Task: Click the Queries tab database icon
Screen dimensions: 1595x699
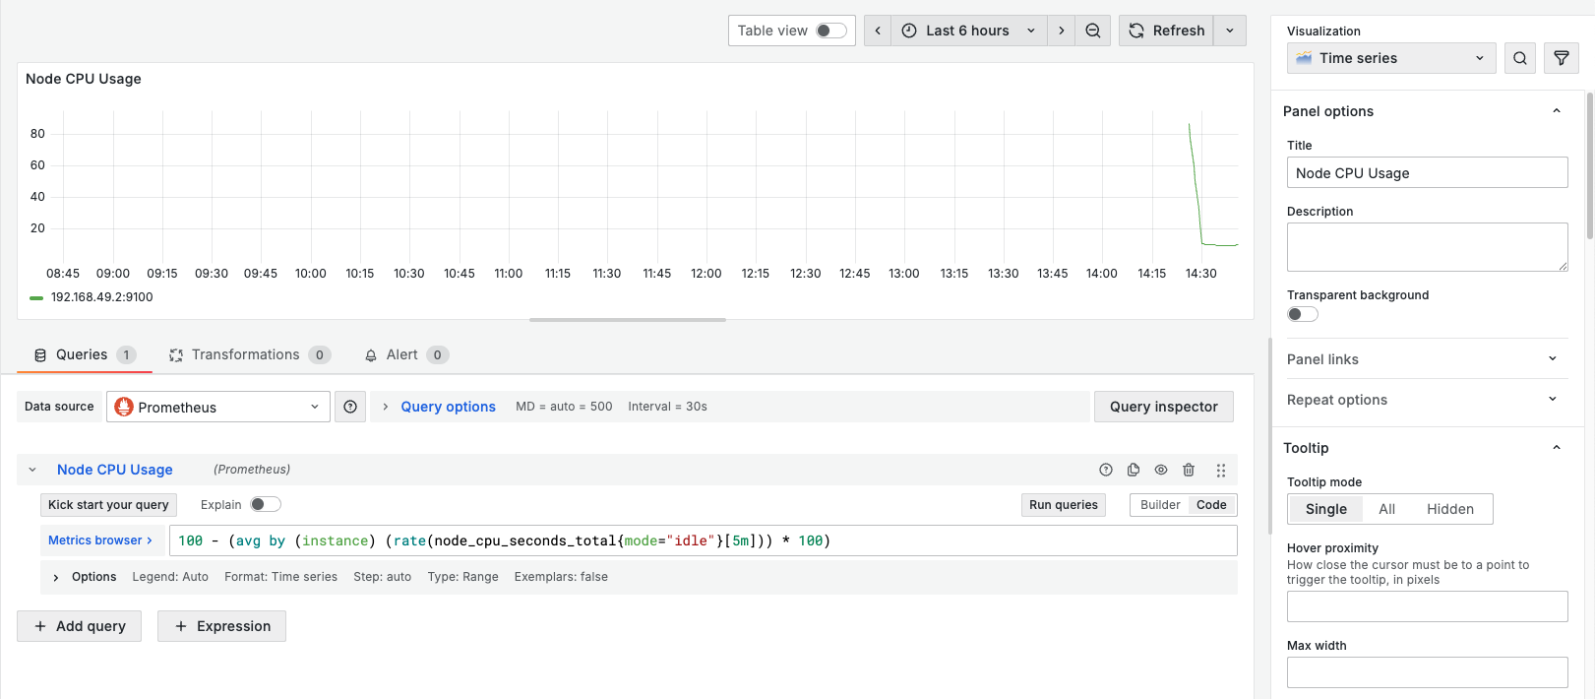Action: [40, 355]
